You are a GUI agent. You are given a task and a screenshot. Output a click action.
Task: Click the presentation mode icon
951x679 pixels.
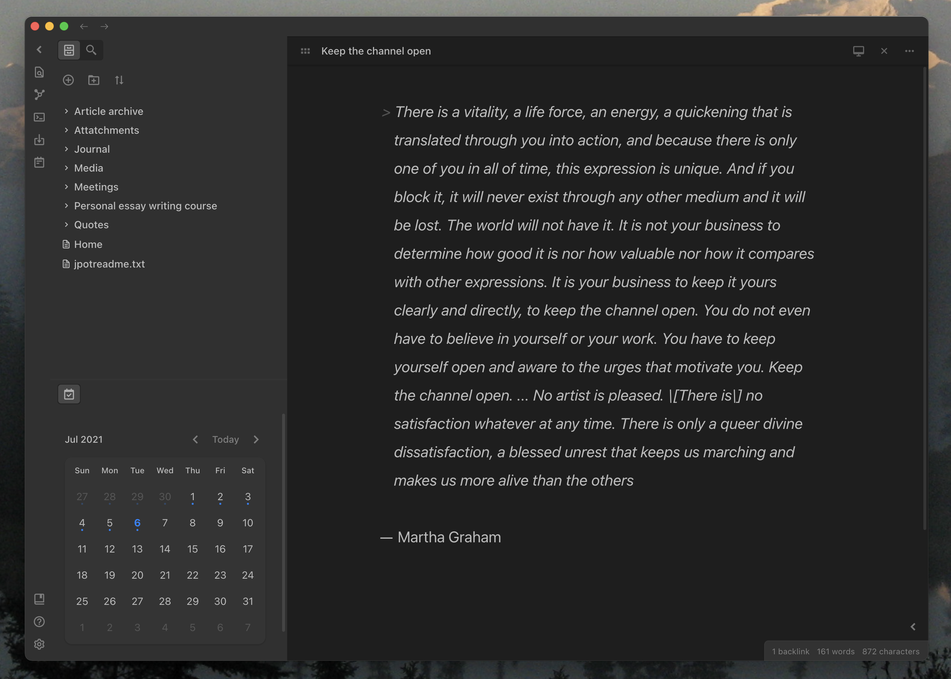(x=858, y=51)
